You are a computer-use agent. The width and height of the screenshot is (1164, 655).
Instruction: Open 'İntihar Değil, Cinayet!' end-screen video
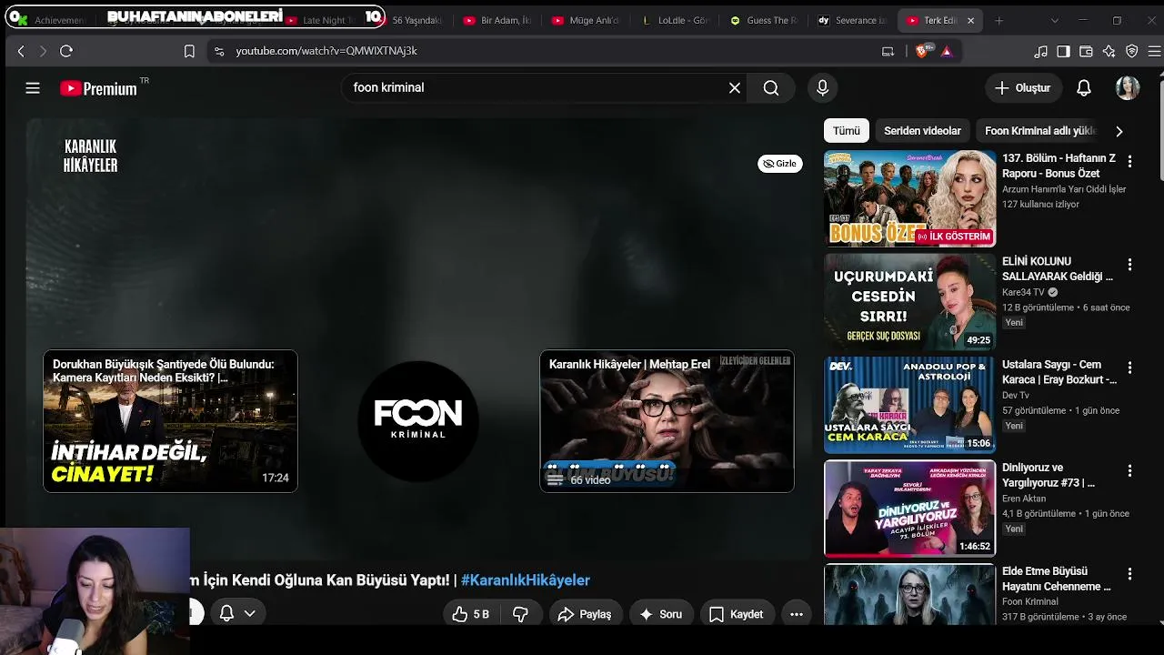pyautogui.click(x=171, y=421)
